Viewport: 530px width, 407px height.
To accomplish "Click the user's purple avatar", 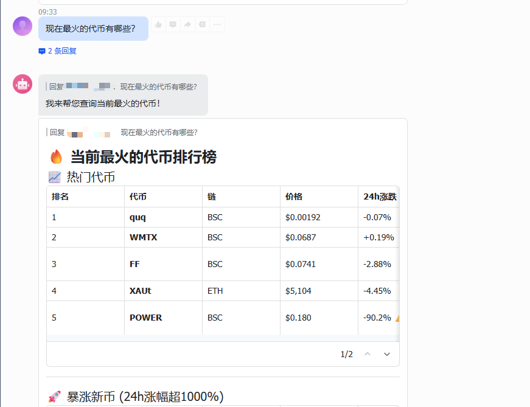I will (x=22, y=26).
